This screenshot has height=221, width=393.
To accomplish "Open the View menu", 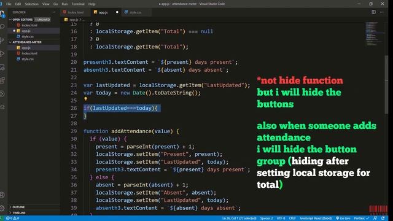I will coord(45,4).
